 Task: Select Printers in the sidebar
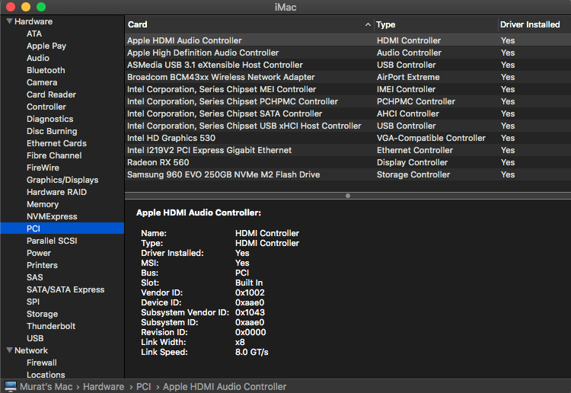[42, 265]
